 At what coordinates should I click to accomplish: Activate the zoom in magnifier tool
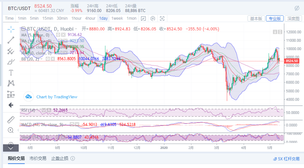pos(11,130)
